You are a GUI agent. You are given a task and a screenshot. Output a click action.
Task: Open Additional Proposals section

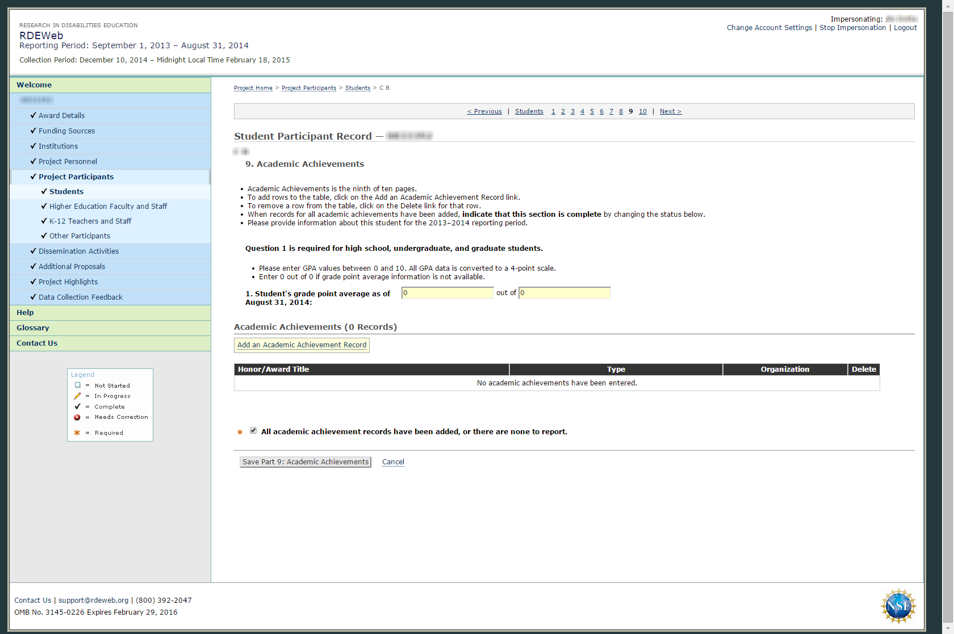click(72, 266)
